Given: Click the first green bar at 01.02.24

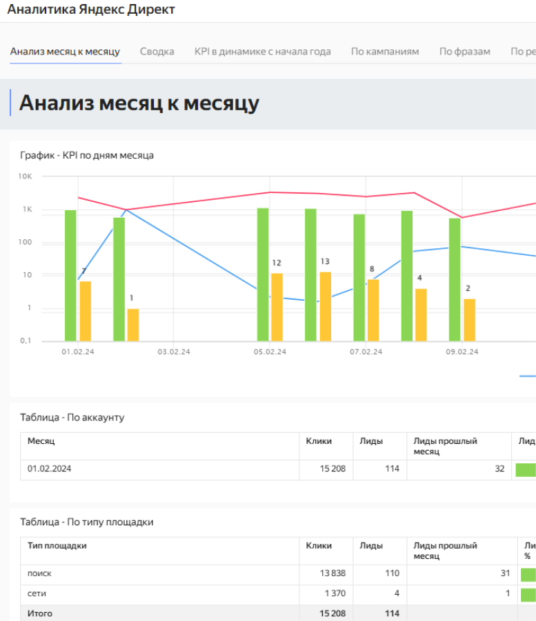Looking at the screenshot, I should pyautogui.click(x=70, y=276).
